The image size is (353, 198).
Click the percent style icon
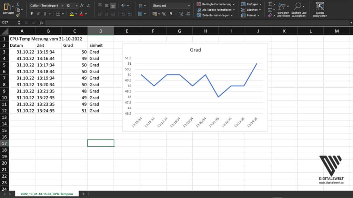164,14
